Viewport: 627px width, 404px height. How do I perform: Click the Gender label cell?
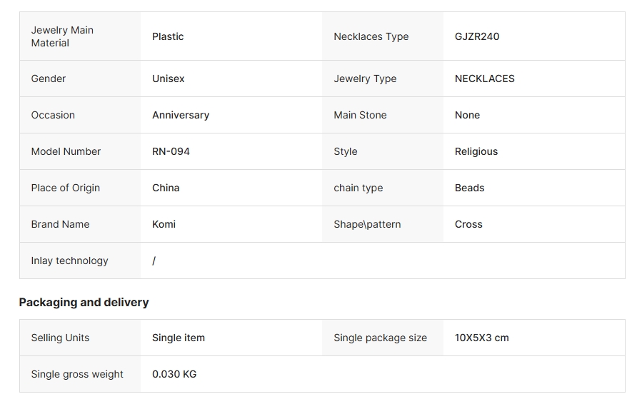coord(49,79)
